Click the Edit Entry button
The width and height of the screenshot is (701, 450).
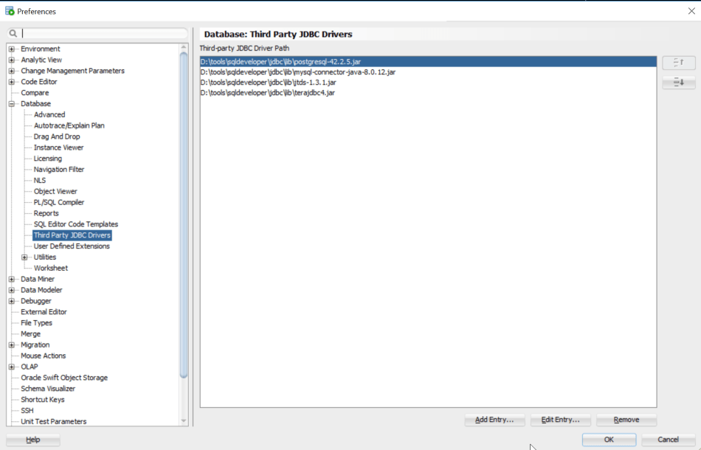point(560,420)
